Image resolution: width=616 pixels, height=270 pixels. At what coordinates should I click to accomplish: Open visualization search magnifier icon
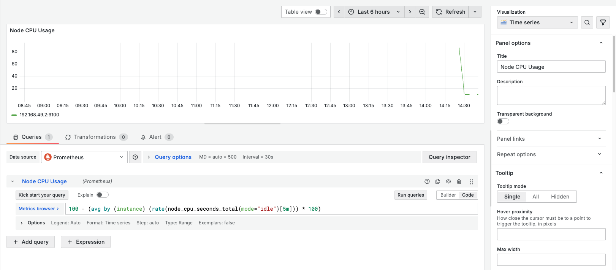(587, 22)
